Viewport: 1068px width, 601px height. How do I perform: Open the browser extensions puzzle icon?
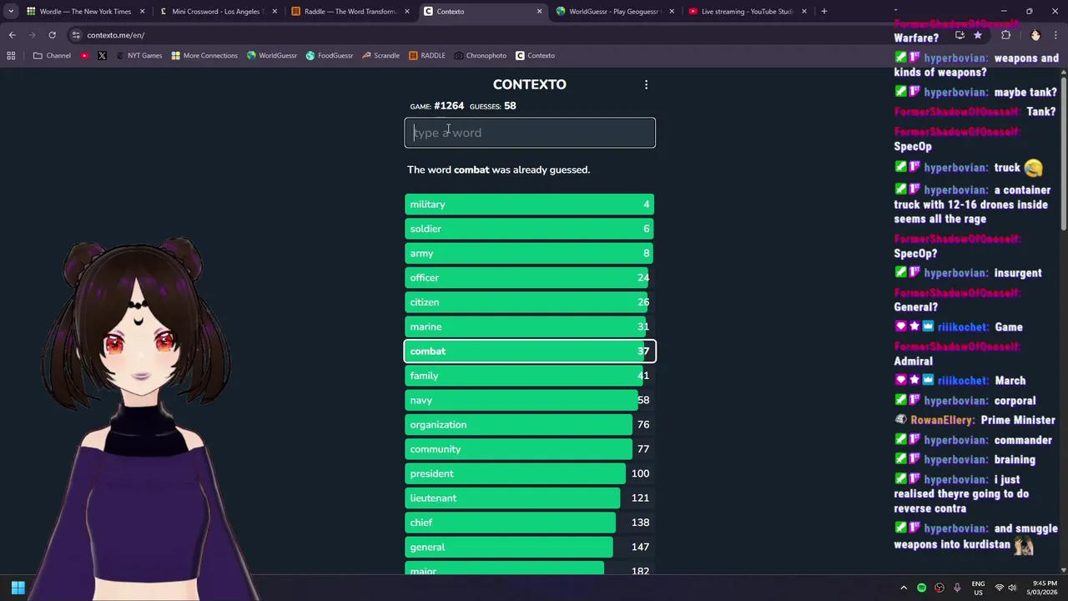(x=1005, y=35)
